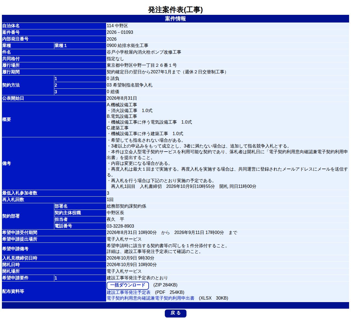
Task: Select the department name 総務部契約課契約係
Action: coord(126,206)
